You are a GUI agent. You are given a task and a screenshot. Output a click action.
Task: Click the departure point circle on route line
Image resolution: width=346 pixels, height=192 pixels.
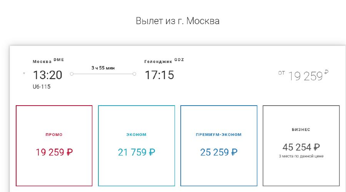coord(72,74)
